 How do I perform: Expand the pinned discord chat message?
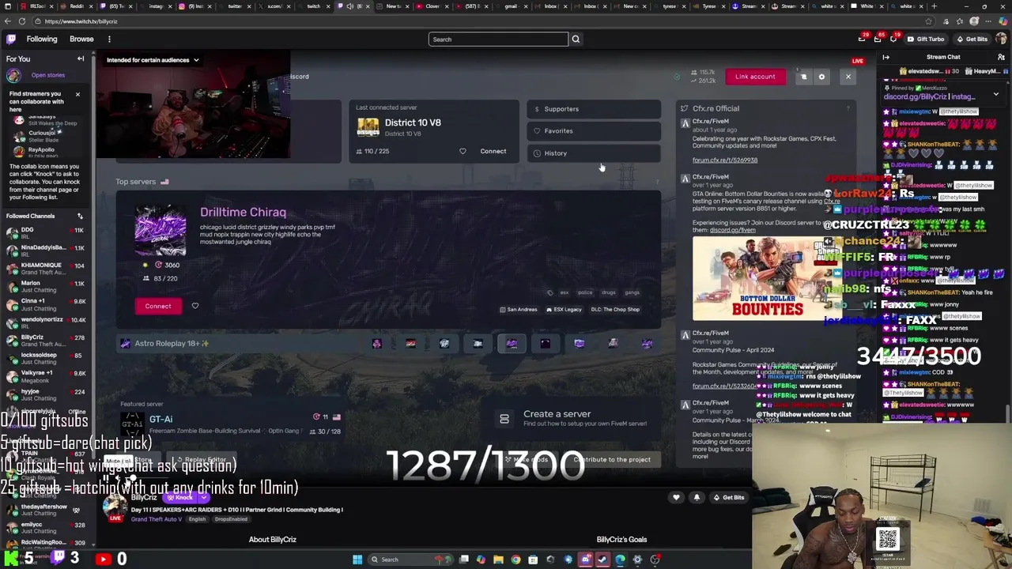pos(995,94)
